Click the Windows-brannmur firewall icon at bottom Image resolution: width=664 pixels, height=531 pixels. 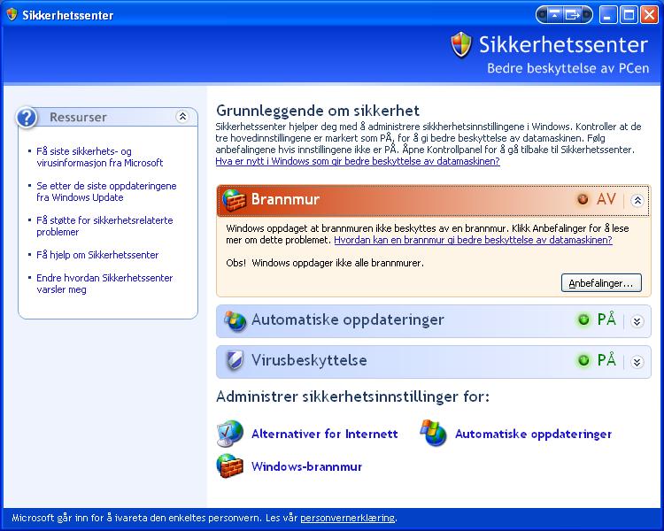click(x=229, y=466)
